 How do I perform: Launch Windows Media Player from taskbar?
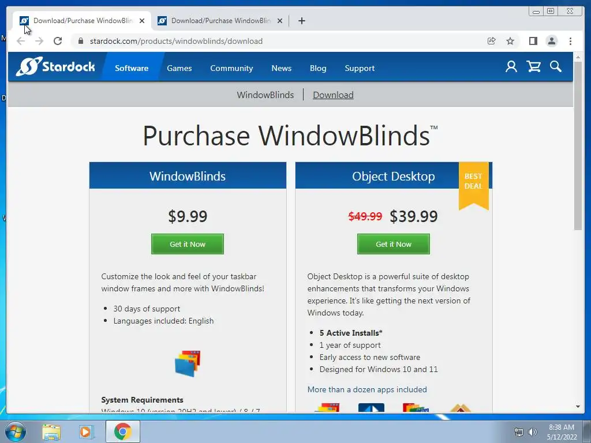87,432
